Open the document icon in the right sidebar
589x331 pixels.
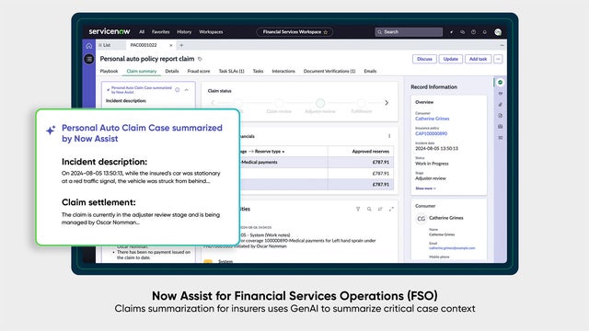pyautogui.click(x=500, y=116)
